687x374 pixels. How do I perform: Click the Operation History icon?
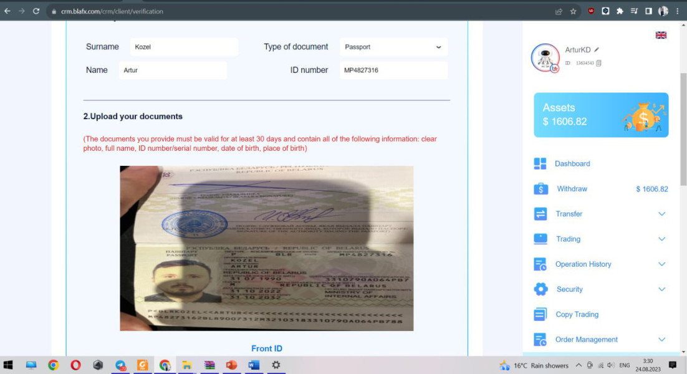point(540,264)
